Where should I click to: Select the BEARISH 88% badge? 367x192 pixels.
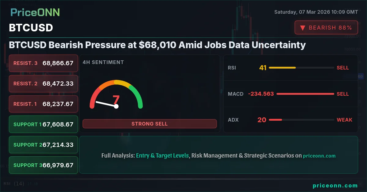tap(326, 27)
